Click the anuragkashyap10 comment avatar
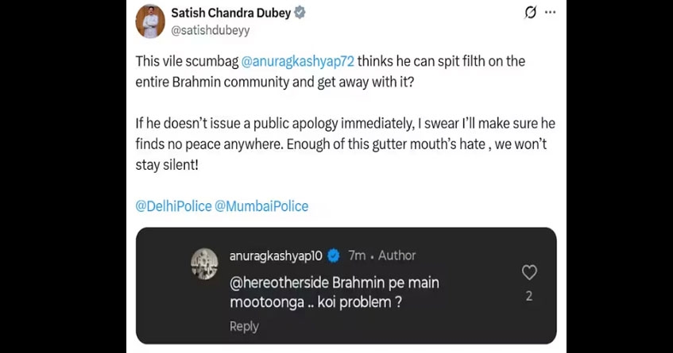Screen dimensions: 673x353 (x=204, y=264)
